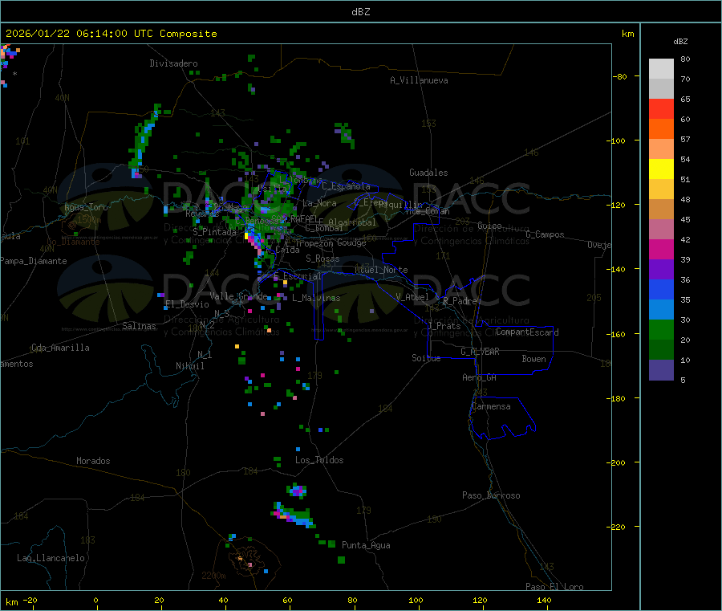
Task: Click the Valle_Grande label
Action: tap(238, 295)
